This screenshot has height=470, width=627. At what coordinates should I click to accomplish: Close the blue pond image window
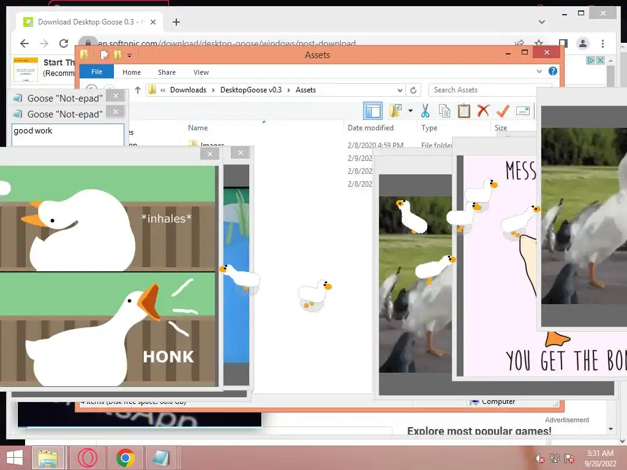(240, 152)
